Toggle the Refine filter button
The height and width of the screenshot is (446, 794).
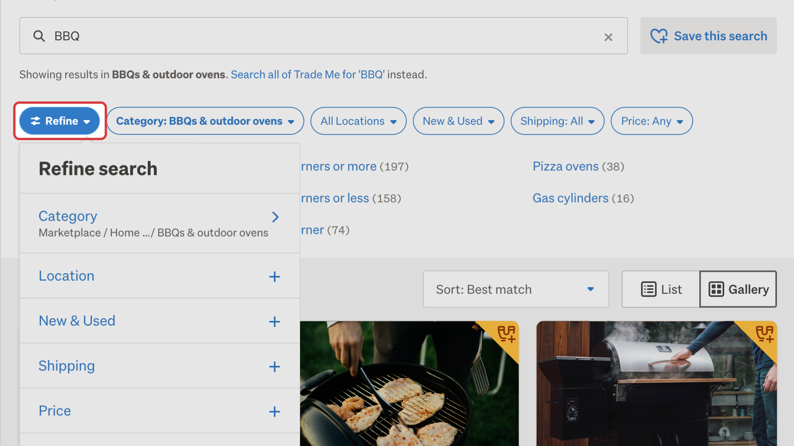coord(60,121)
